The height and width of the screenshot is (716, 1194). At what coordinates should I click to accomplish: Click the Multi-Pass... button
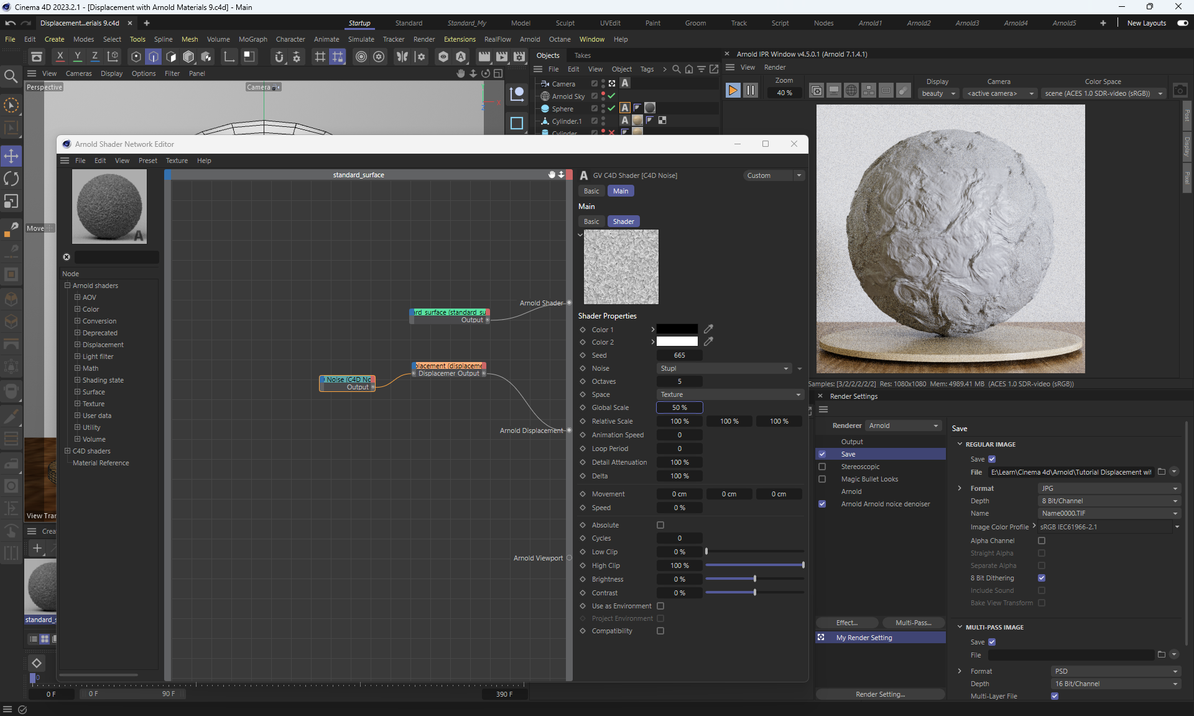click(913, 623)
